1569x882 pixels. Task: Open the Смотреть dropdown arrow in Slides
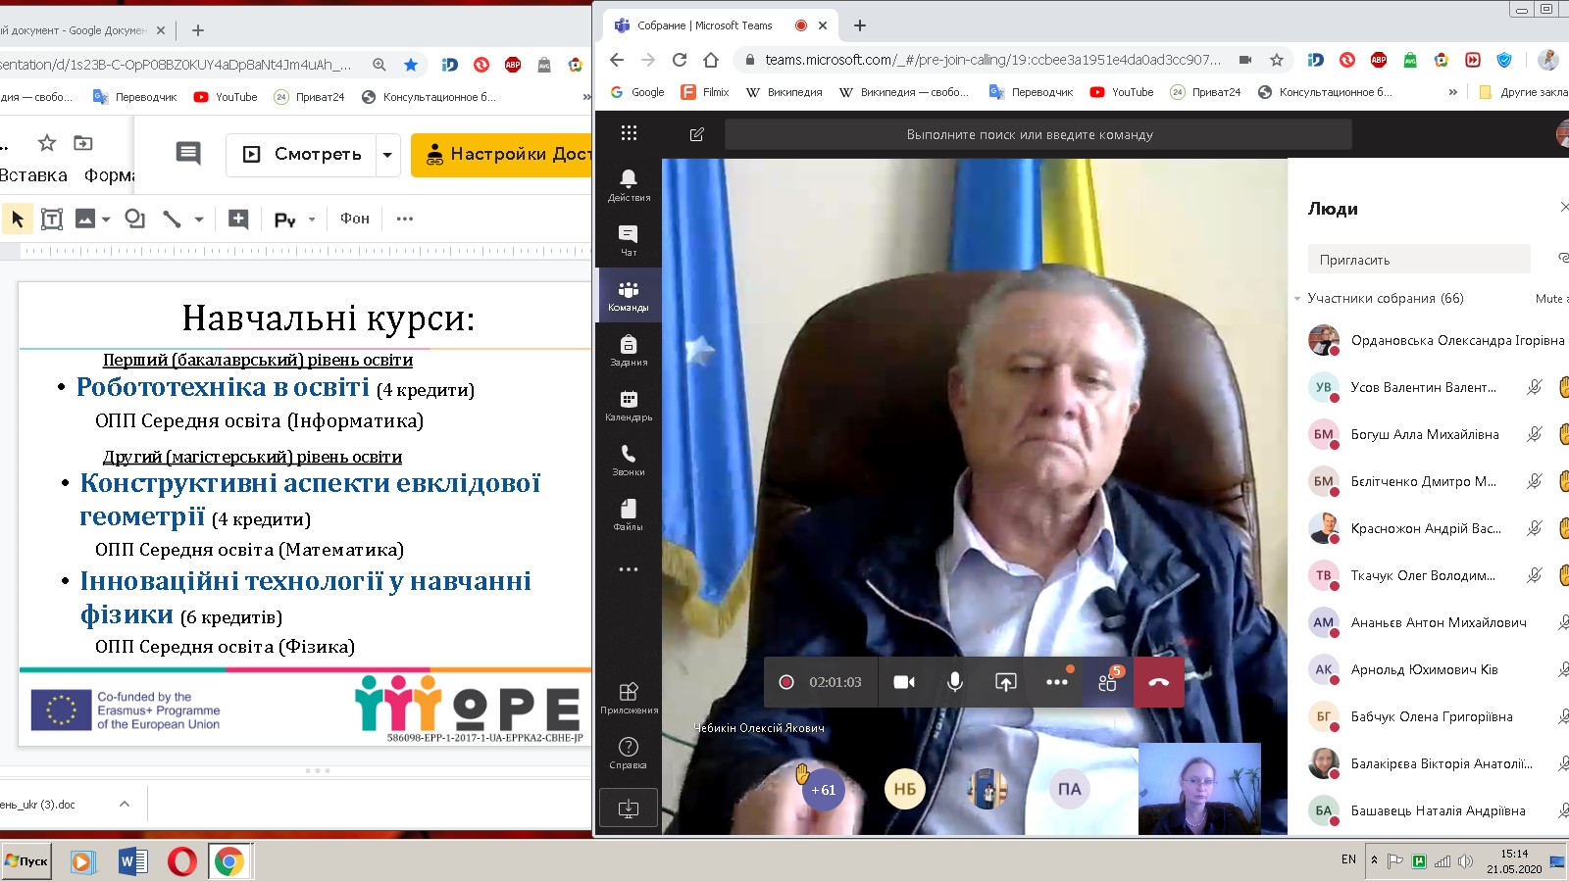[387, 155]
